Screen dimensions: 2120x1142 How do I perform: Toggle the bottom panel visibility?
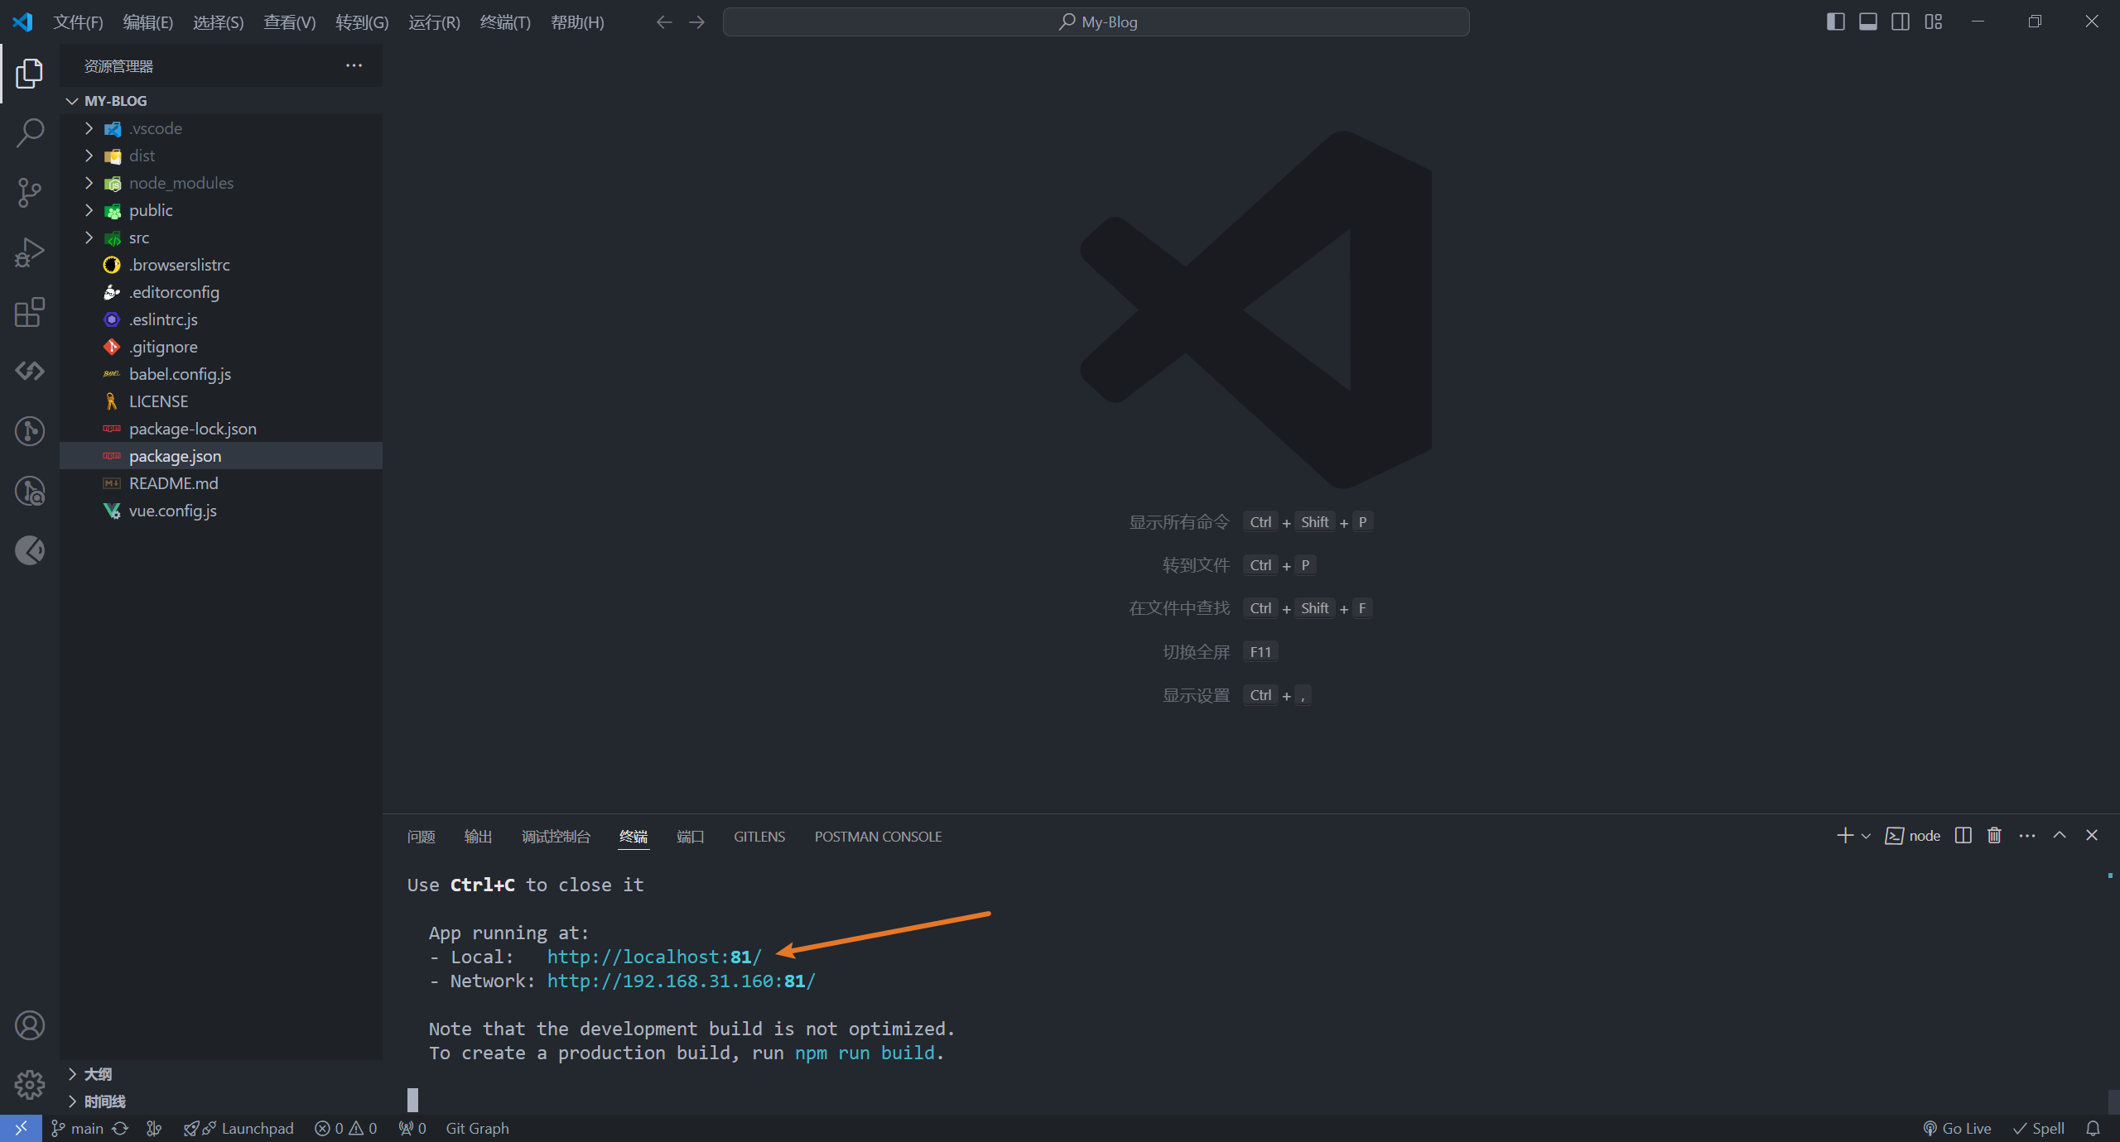pyautogui.click(x=1868, y=22)
